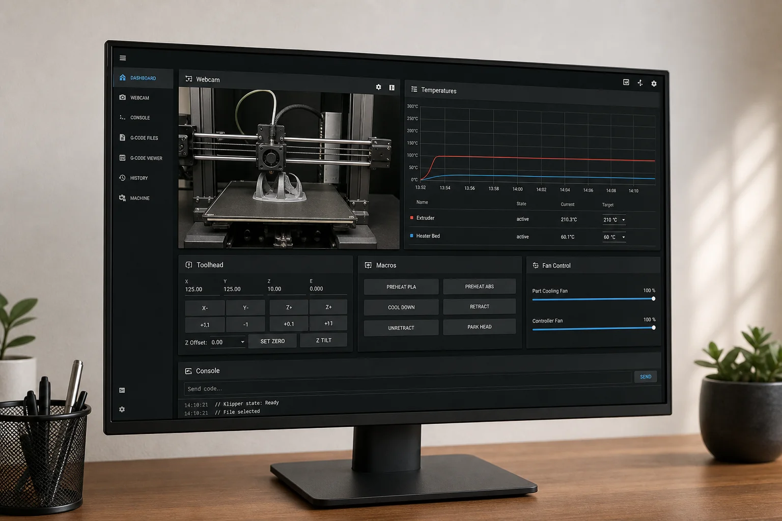Open the Extruder target temperature dropdown
This screenshot has height=521, width=782.
[x=614, y=220]
